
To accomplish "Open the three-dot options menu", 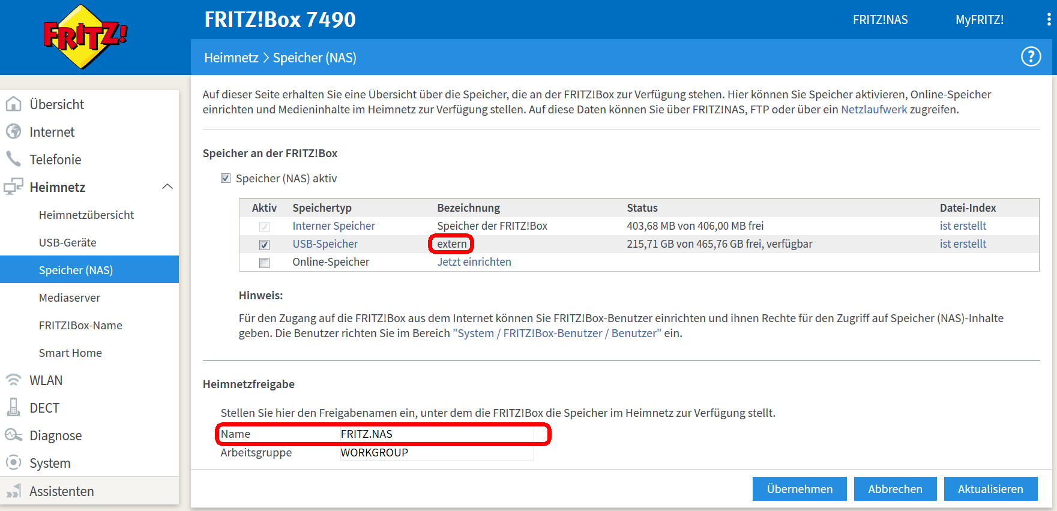I will (1049, 20).
